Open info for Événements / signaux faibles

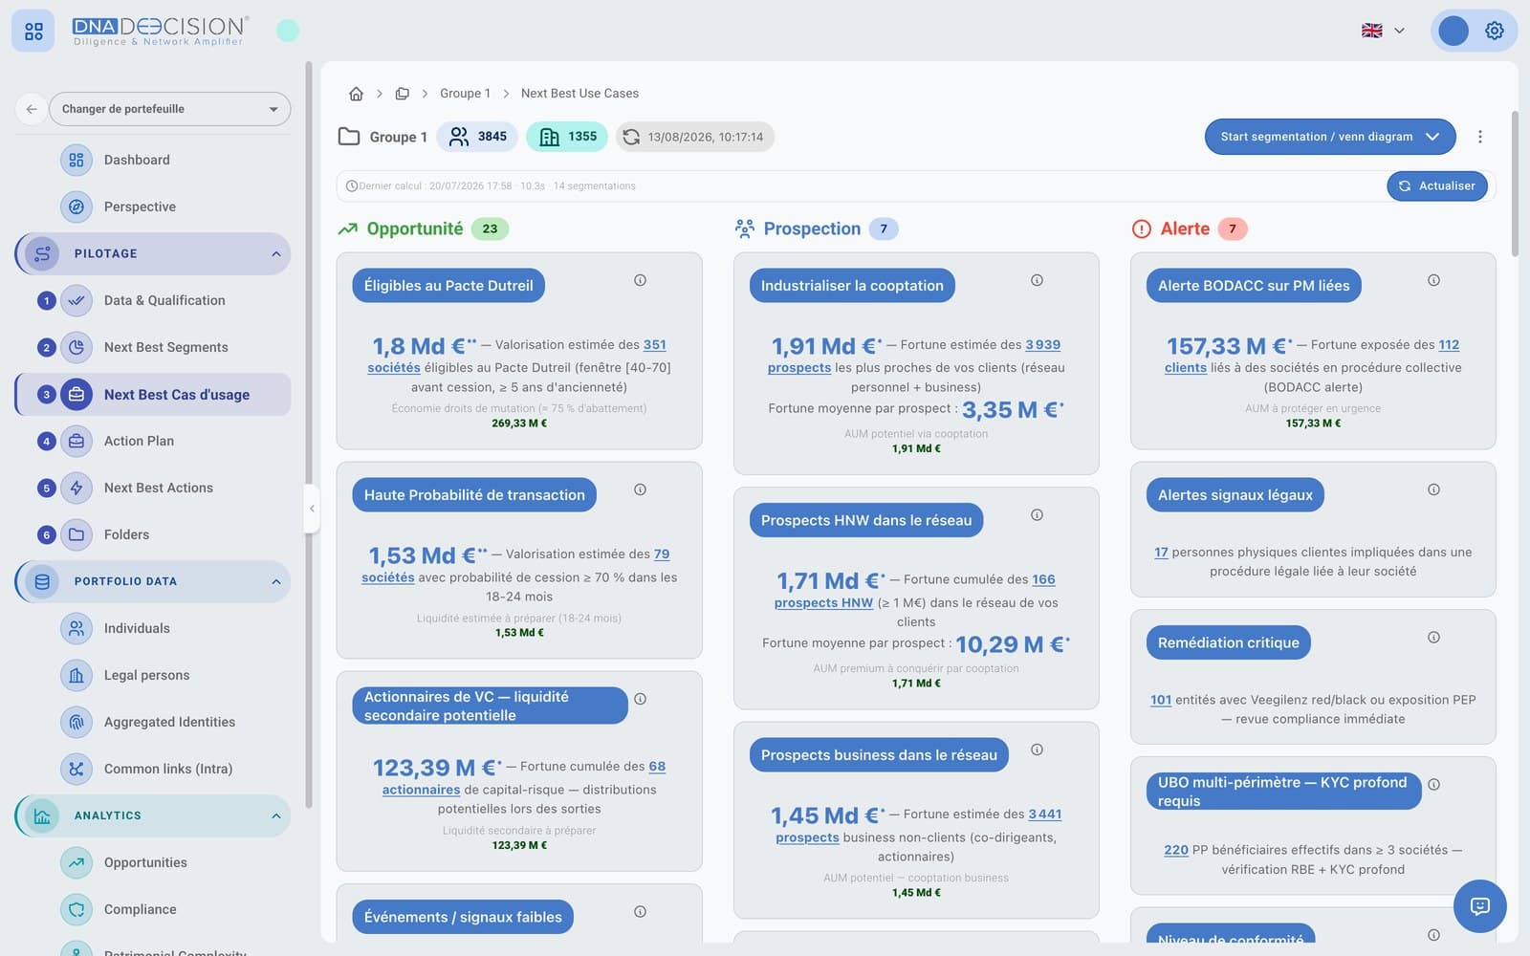point(641,911)
